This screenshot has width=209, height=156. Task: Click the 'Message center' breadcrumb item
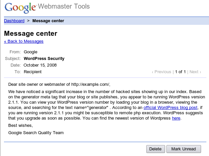[x=48, y=21]
